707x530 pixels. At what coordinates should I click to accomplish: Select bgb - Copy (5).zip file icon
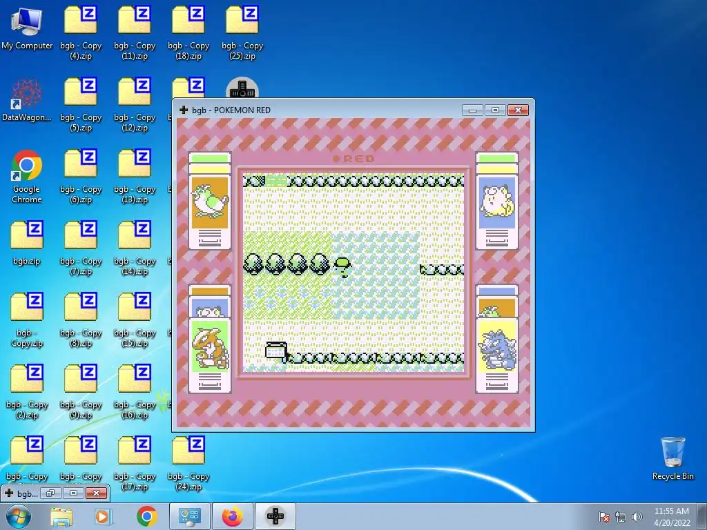(x=81, y=105)
